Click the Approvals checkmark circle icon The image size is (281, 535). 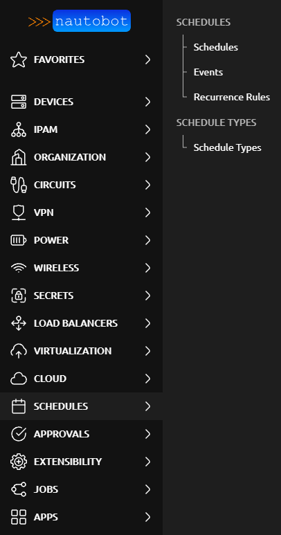click(x=19, y=434)
